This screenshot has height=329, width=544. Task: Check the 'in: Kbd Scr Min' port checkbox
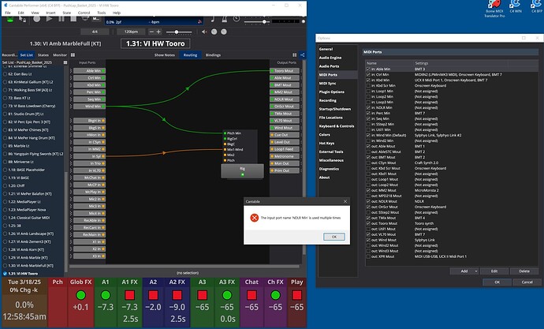point(368,86)
